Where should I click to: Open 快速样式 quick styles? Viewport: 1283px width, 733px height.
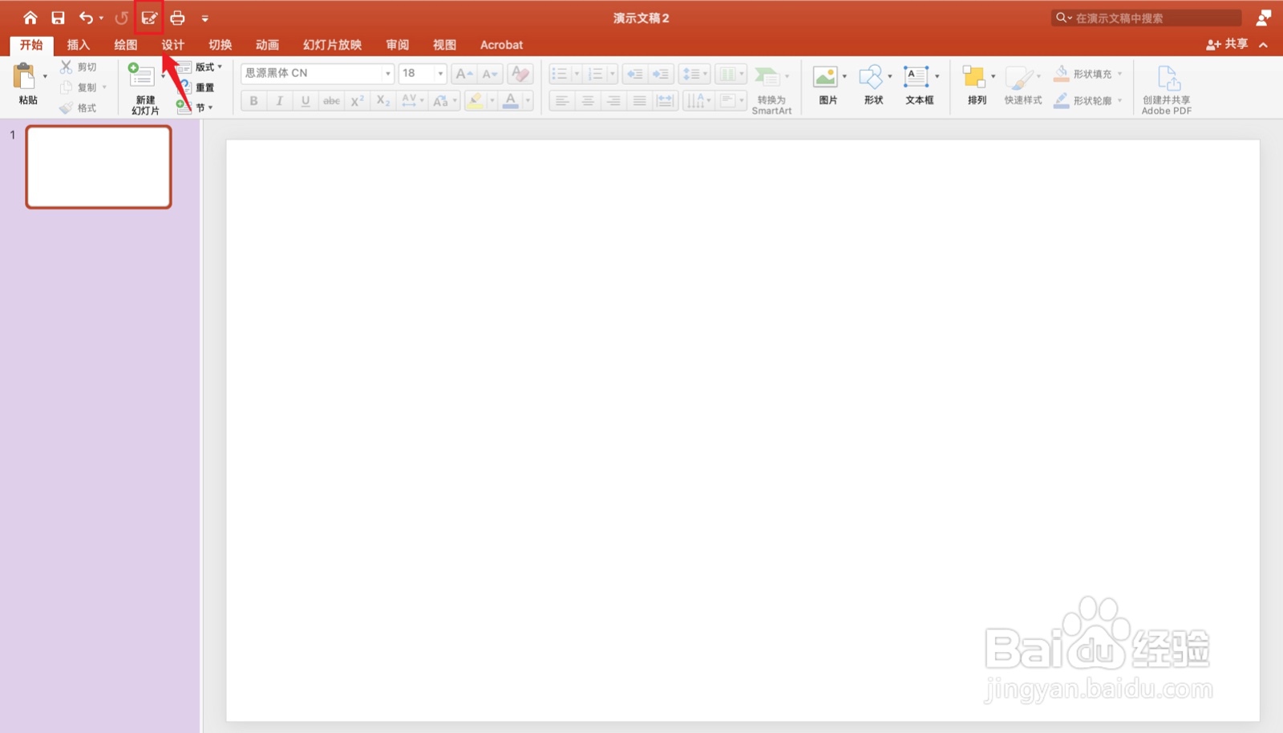[1022, 85]
